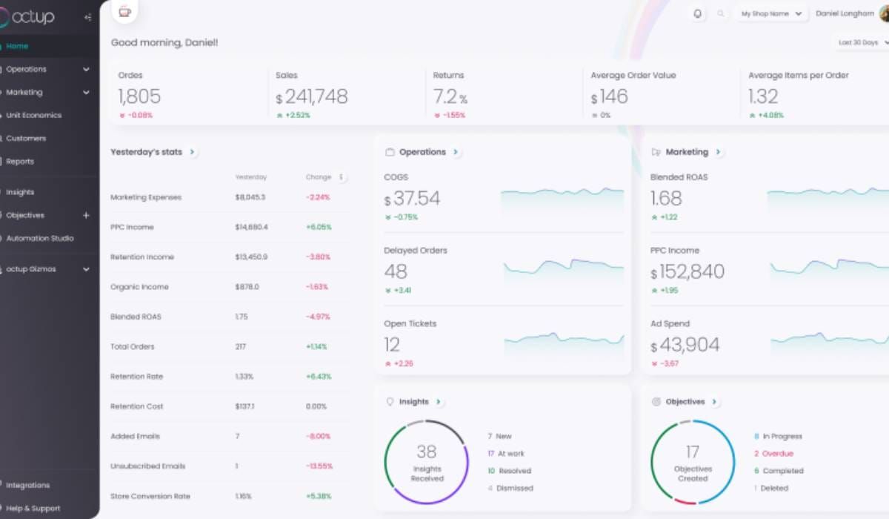Open Customers page
889x519 pixels.
tap(26, 139)
